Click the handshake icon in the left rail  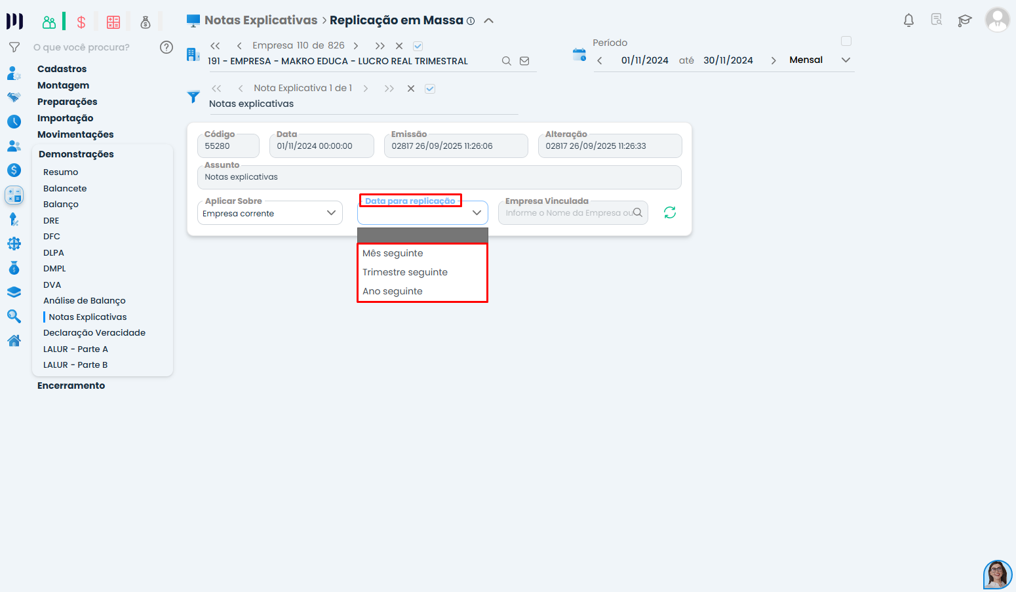14,97
